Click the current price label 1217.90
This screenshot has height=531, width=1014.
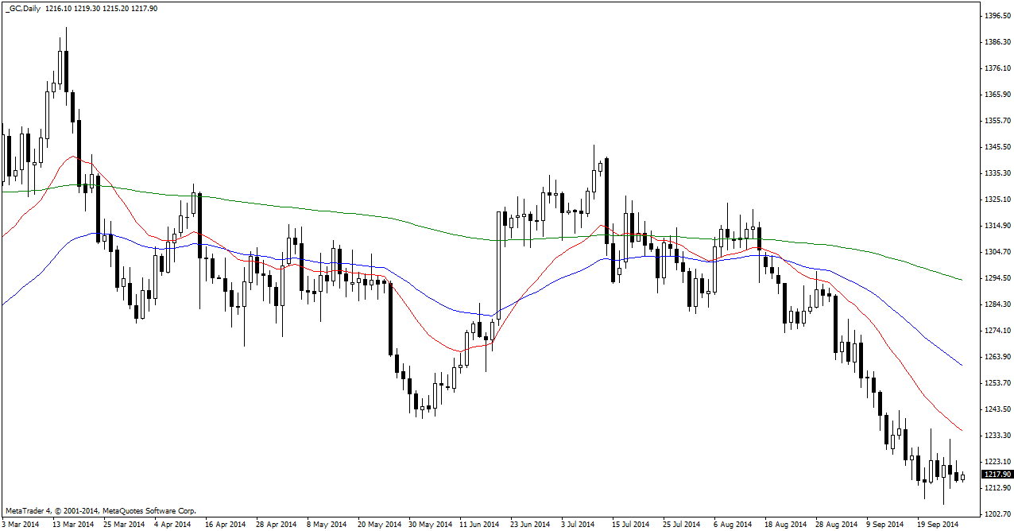[x=997, y=475]
